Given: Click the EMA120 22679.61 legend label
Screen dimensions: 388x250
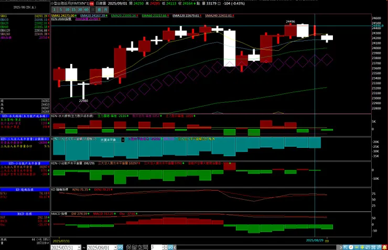Looking at the screenshot, I should click(x=187, y=16).
